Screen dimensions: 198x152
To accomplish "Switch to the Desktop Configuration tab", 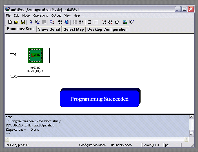I will point(107,29).
